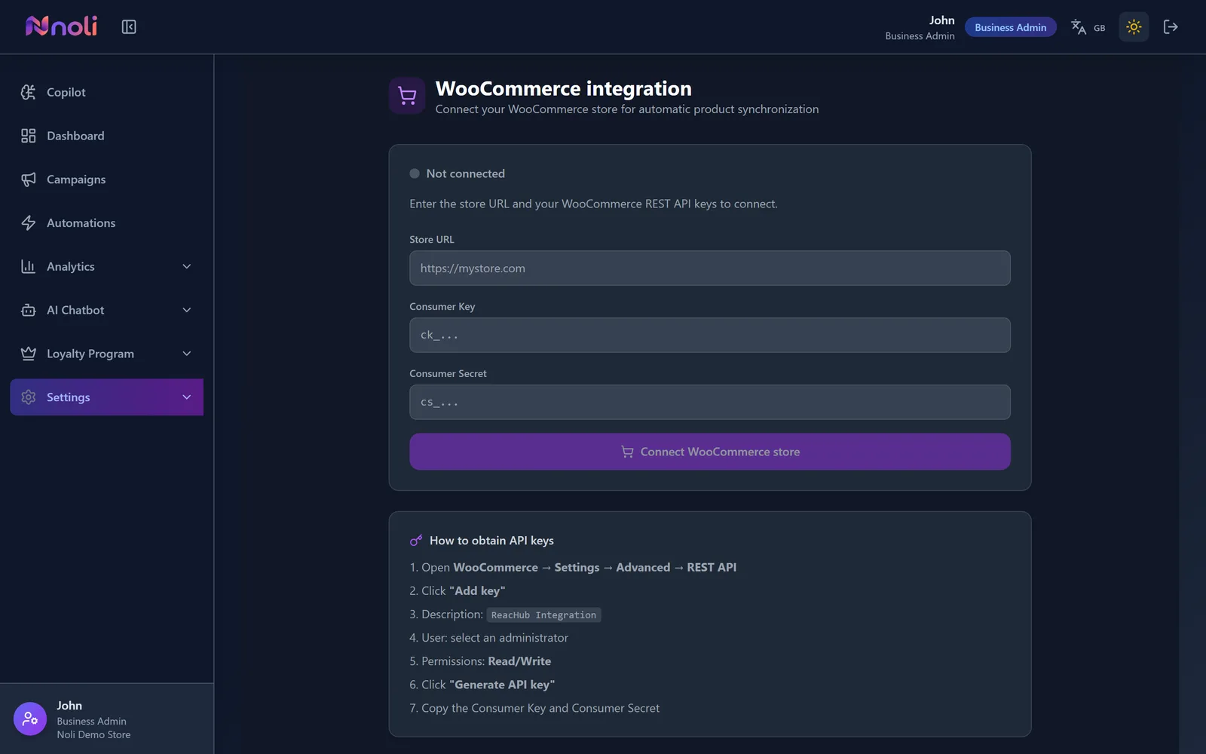The width and height of the screenshot is (1206, 754).
Task: Click the noli logo
Action: point(61,26)
